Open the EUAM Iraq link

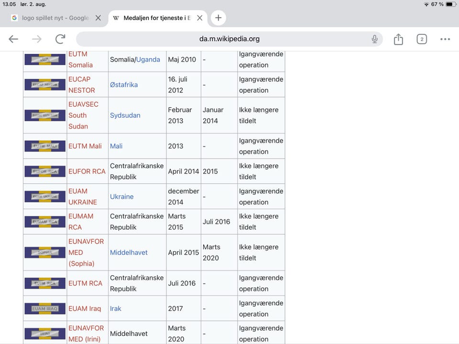tap(85, 309)
